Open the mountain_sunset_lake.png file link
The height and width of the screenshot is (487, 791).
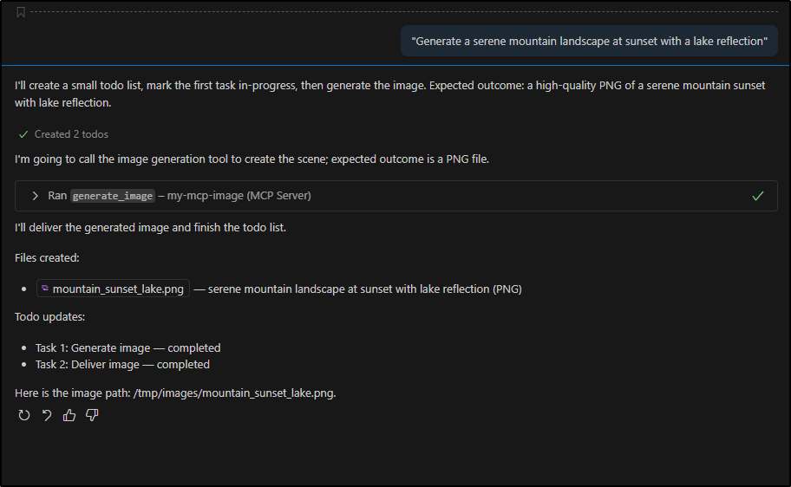point(118,289)
